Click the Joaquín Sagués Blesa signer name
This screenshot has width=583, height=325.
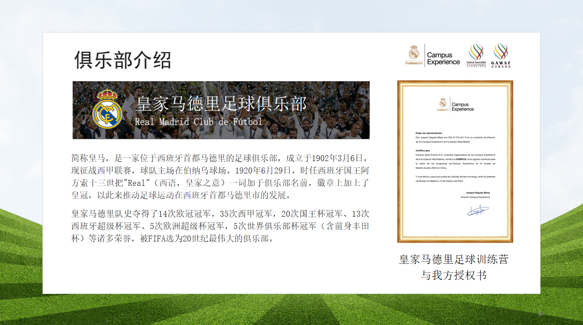[474, 193]
